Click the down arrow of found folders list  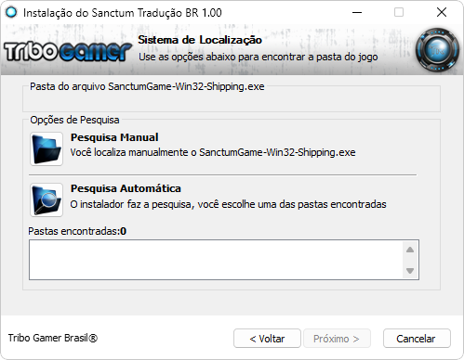(410, 271)
